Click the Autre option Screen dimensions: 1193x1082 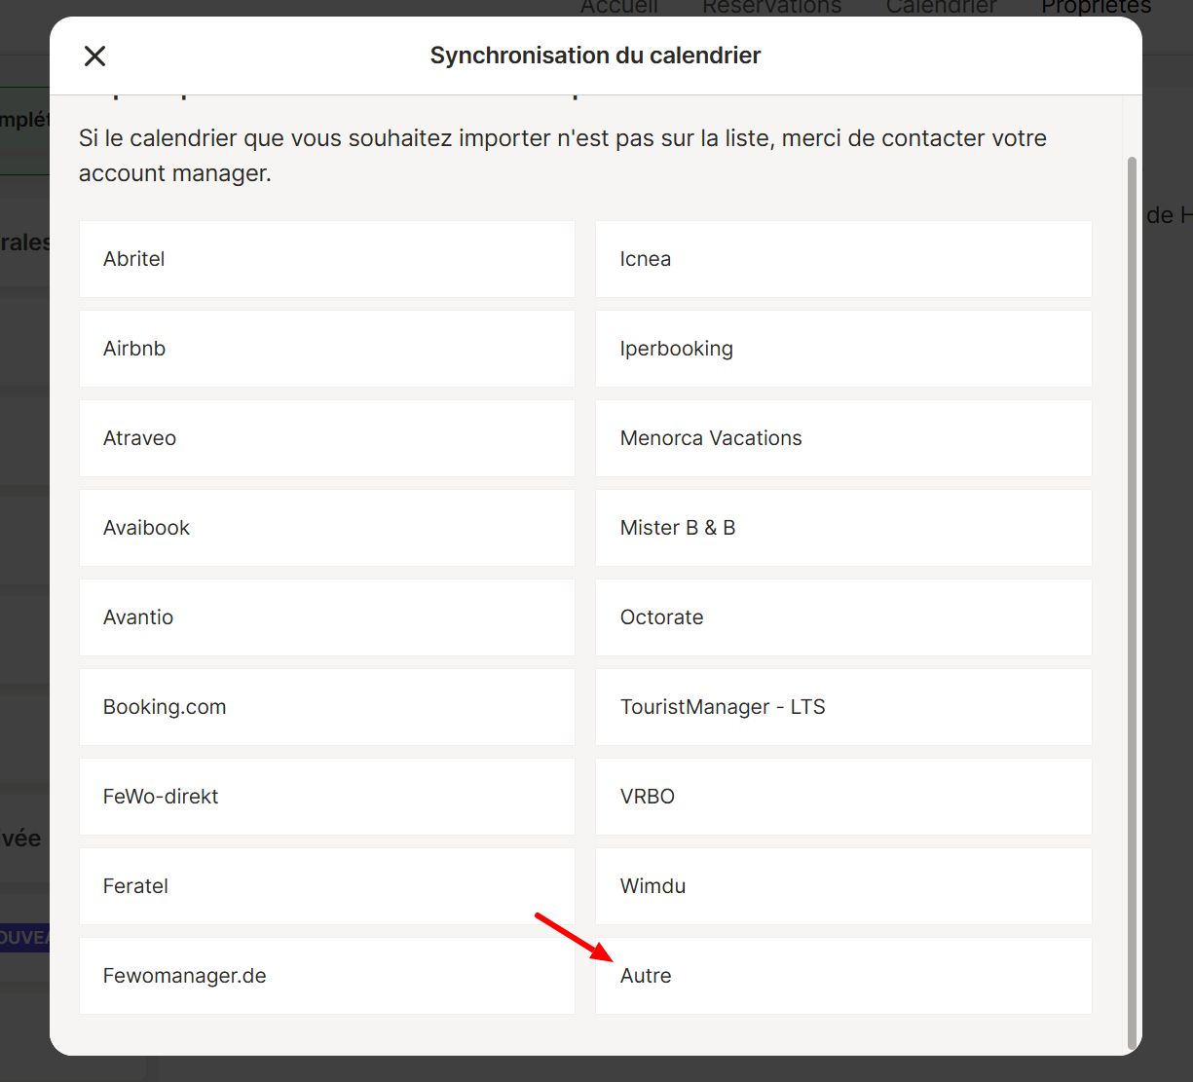842,976
